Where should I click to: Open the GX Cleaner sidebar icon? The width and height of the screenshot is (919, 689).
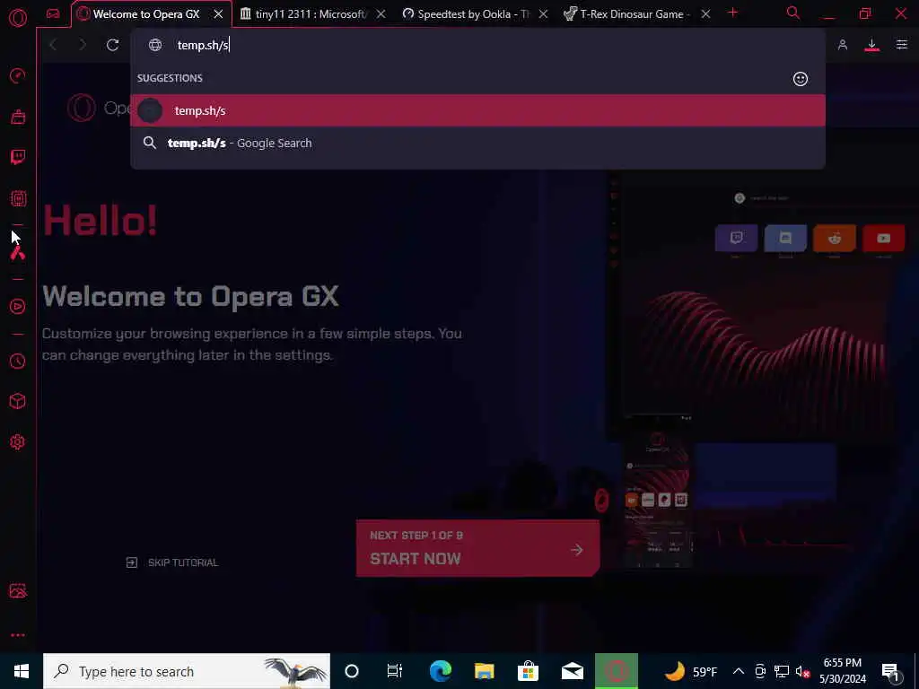click(x=18, y=117)
